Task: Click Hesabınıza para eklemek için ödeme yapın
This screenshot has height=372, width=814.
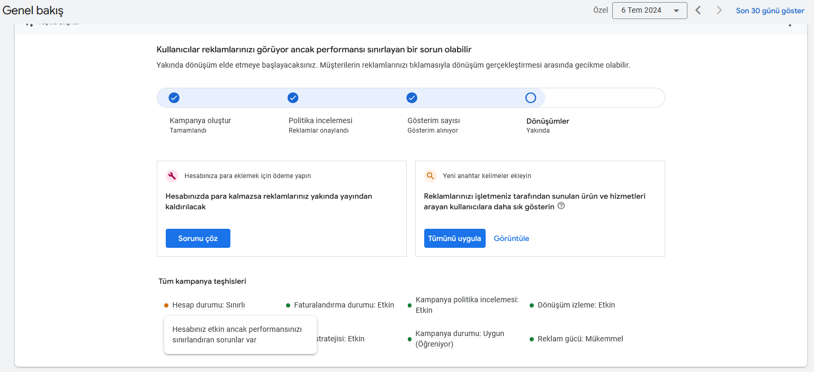Action: pos(248,176)
